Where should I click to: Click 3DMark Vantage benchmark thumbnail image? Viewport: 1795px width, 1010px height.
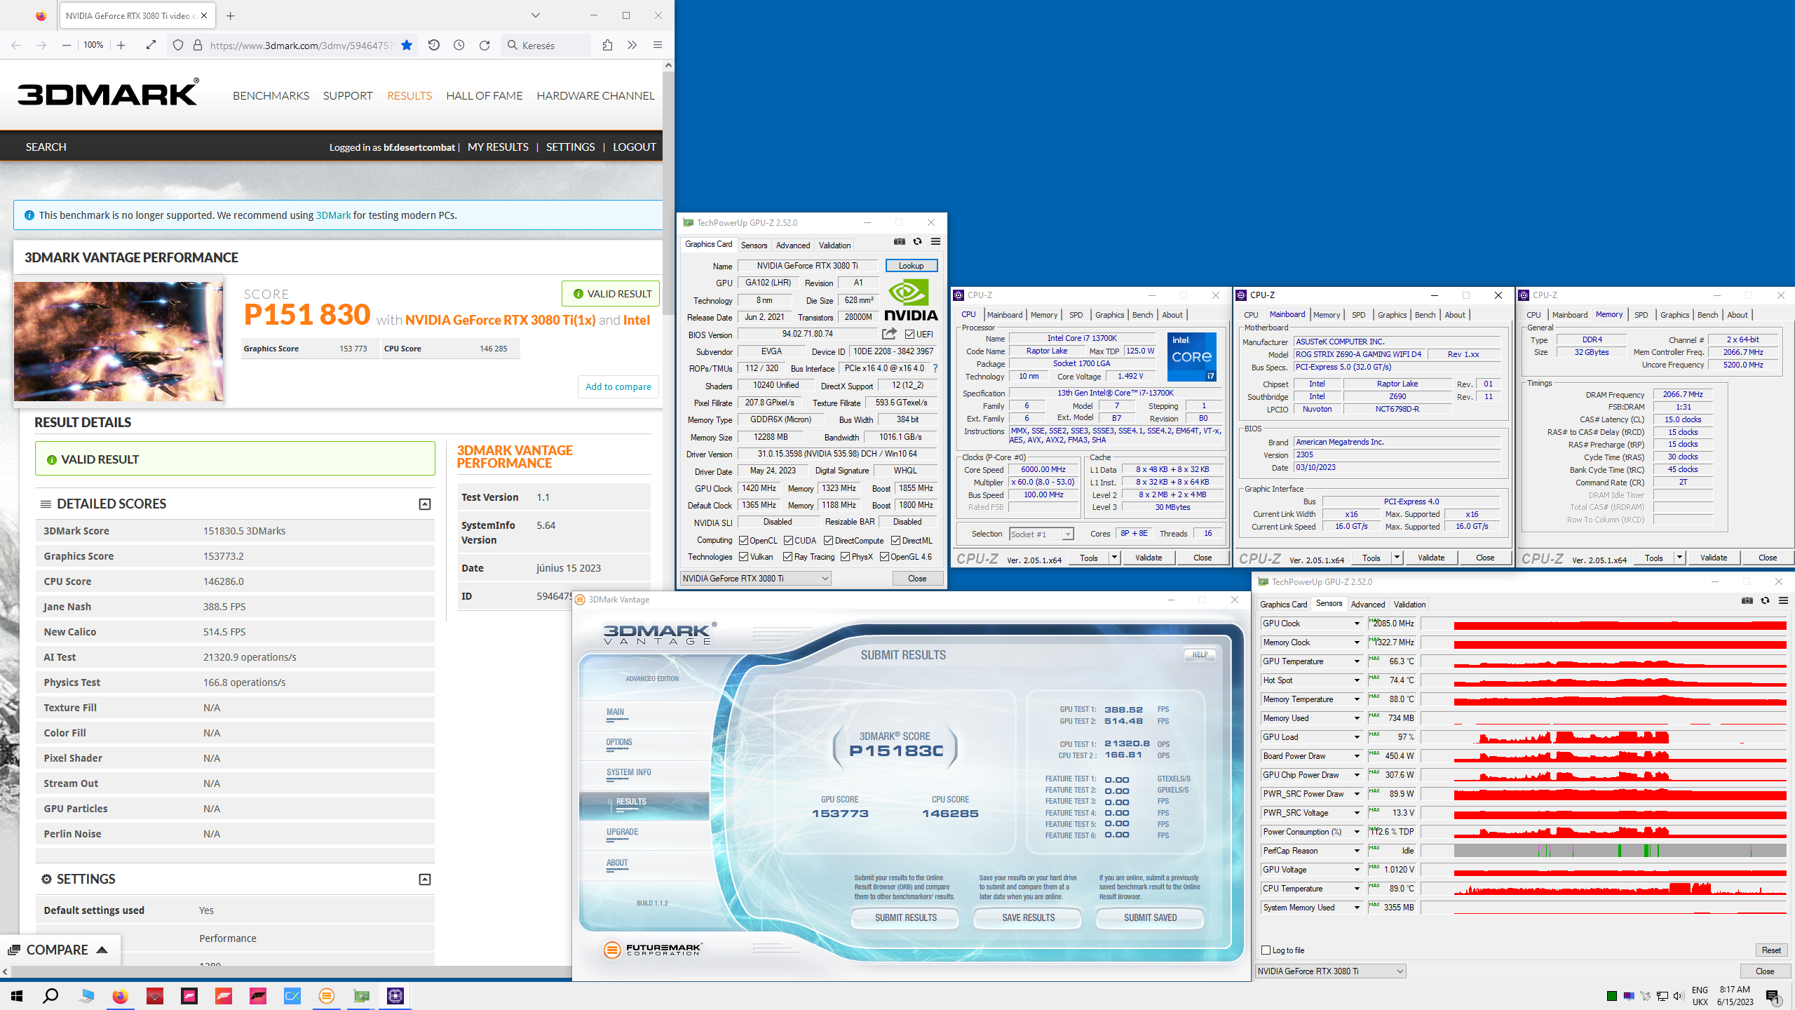pos(118,342)
